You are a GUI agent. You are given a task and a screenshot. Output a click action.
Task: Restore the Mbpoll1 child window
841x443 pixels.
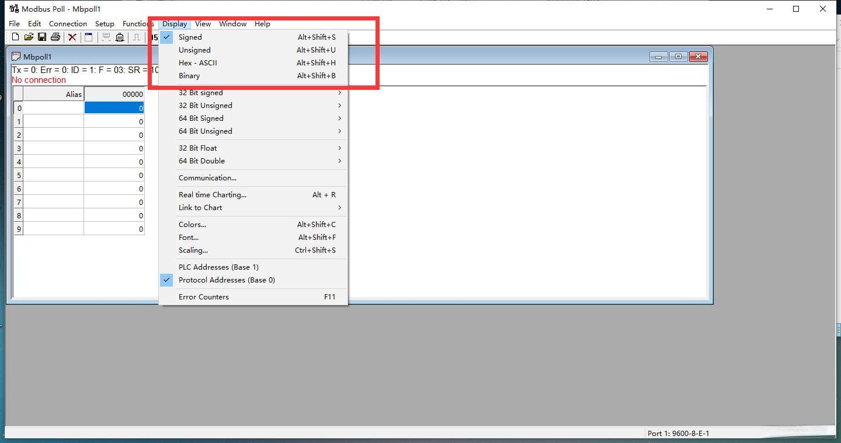pyautogui.click(x=678, y=57)
